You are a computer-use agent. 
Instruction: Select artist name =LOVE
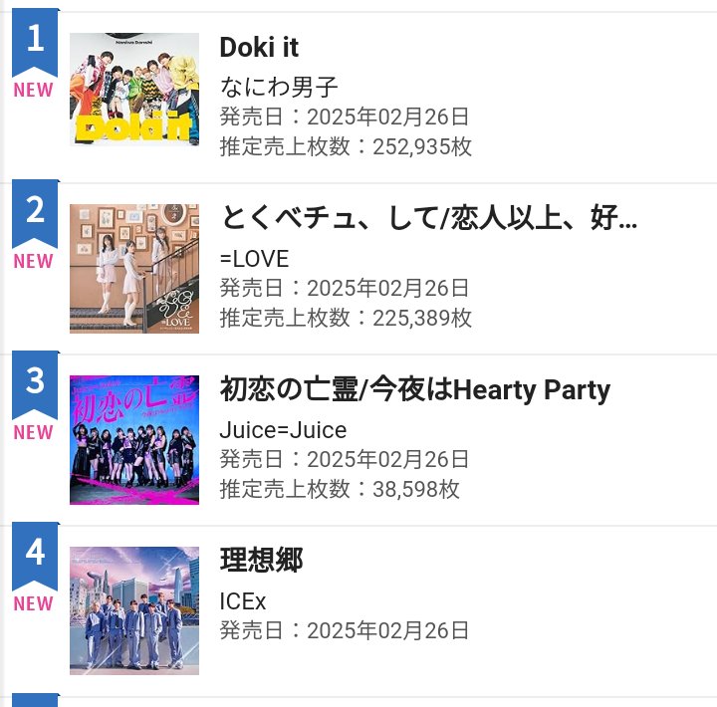coord(254,259)
